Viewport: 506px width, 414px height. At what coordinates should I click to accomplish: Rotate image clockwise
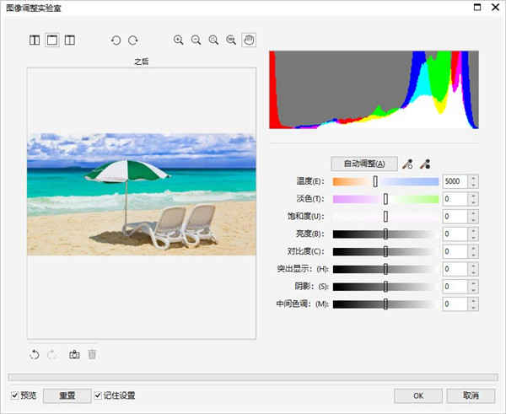point(133,40)
